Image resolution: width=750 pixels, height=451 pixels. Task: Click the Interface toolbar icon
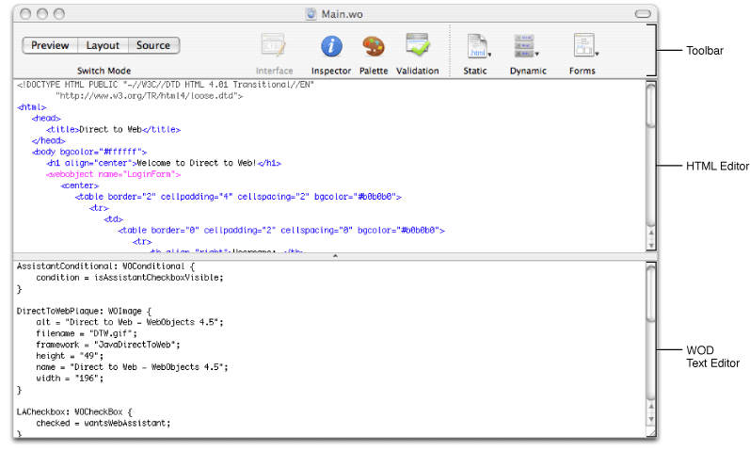click(274, 46)
